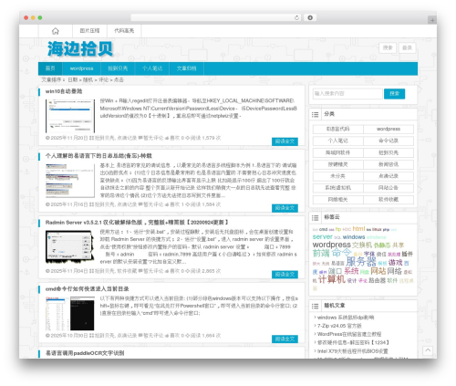Open 图片压缩 in the top bar

coord(89,31)
